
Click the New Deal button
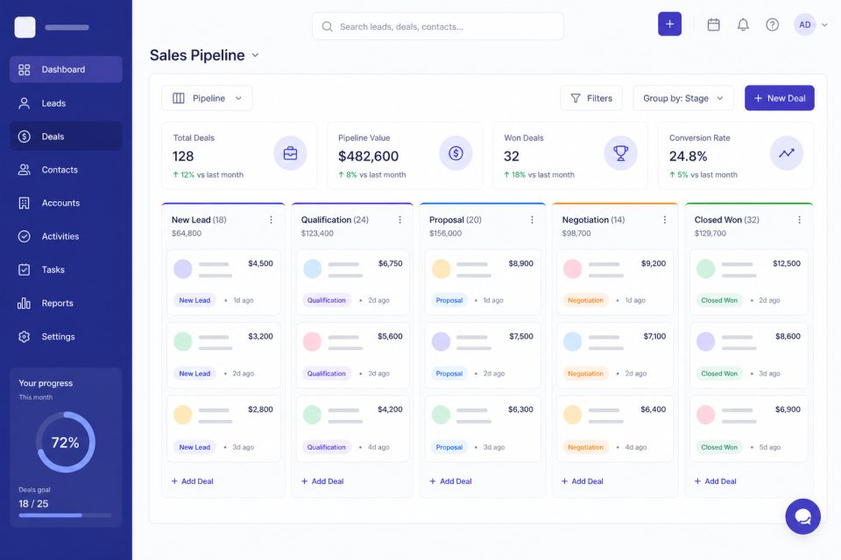tap(780, 98)
